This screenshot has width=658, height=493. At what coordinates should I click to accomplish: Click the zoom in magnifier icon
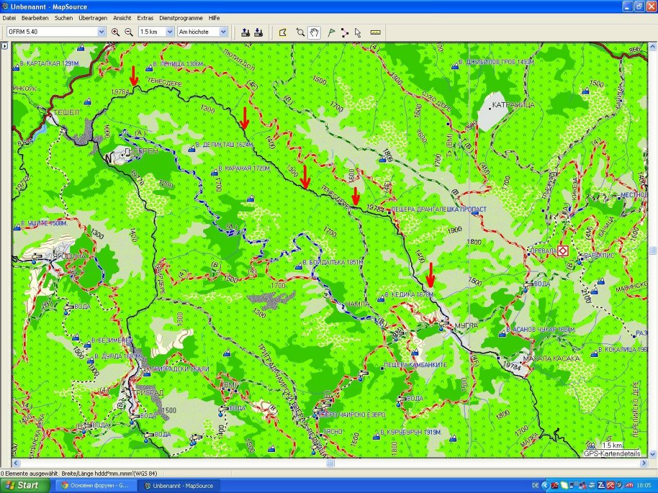[116, 31]
